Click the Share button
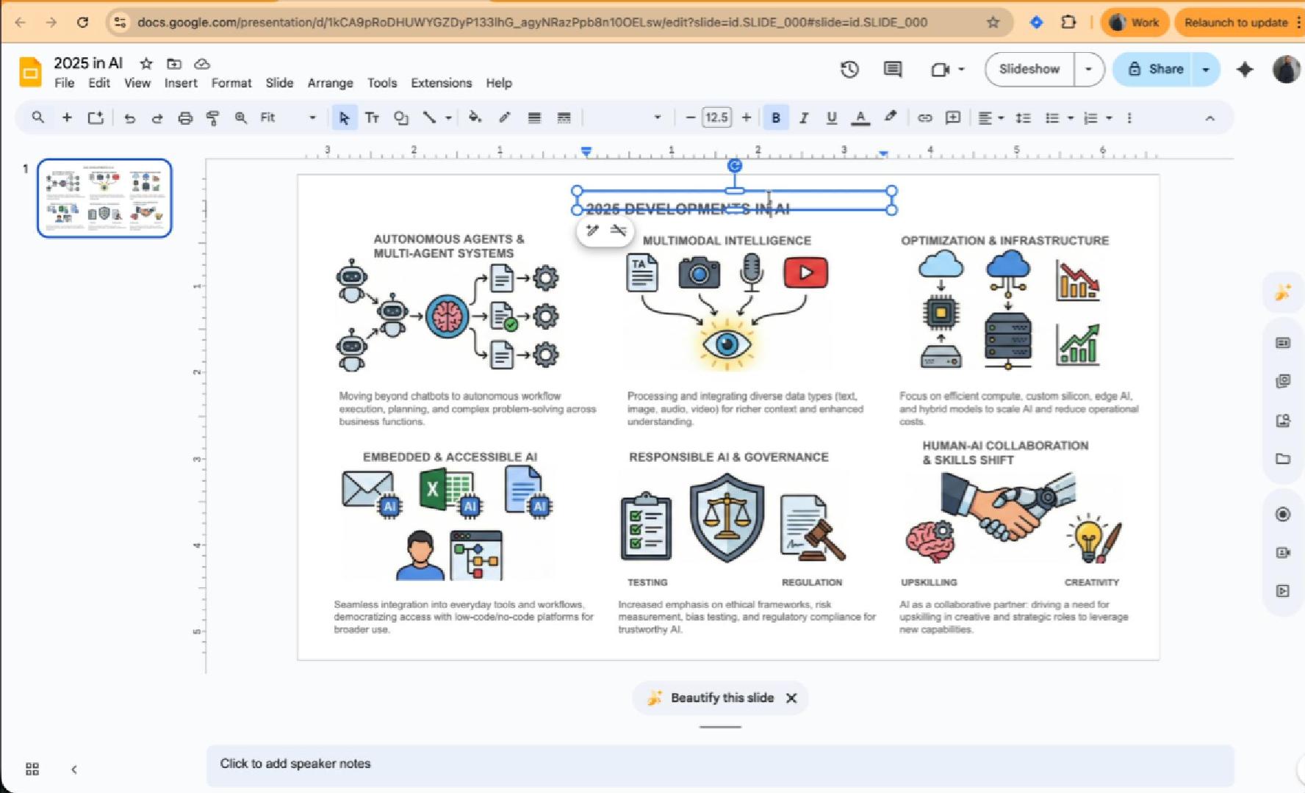Image resolution: width=1305 pixels, height=793 pixels. click(1155, 69)
